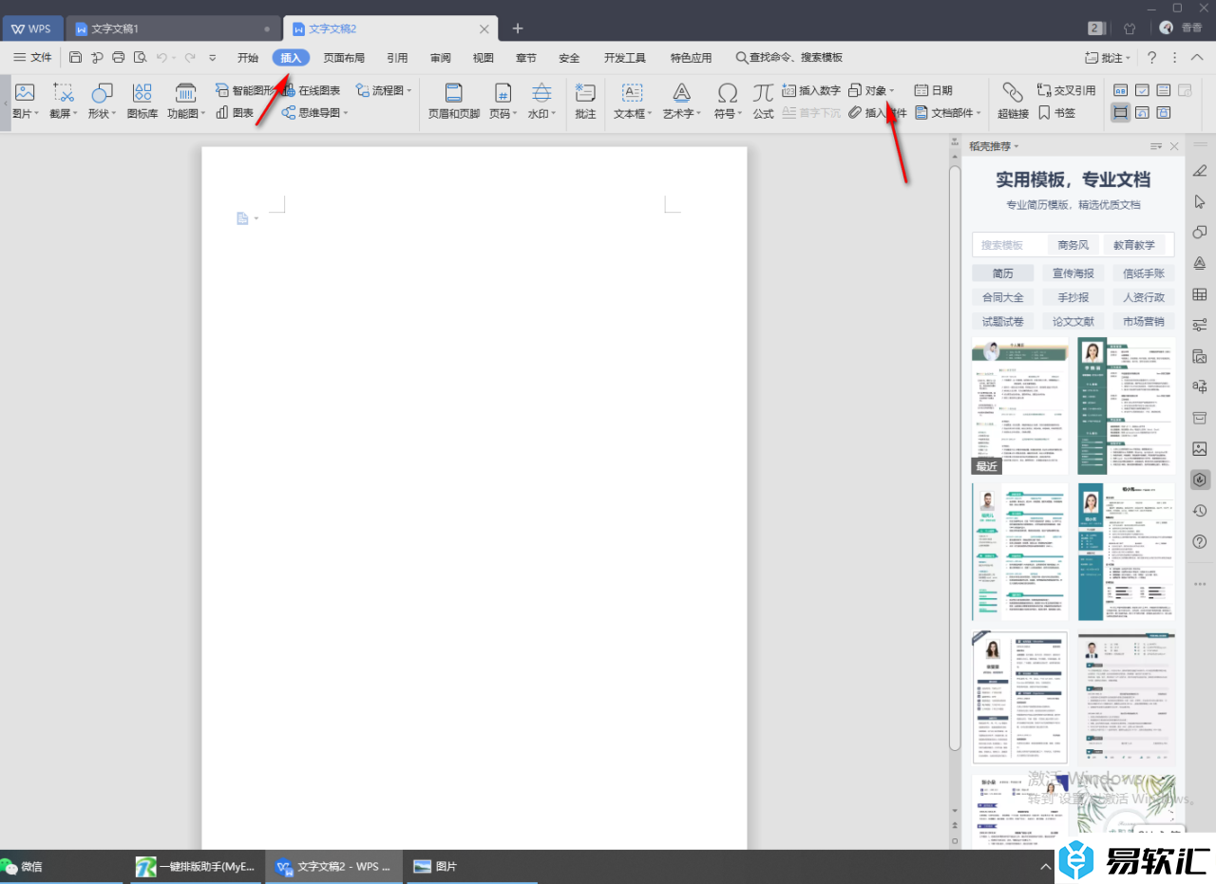This screenshot has height=884, width=1216.
Task: Click the 截屏 screenshot tool icon
Action: pyautogui.click(x=64, y=93)
